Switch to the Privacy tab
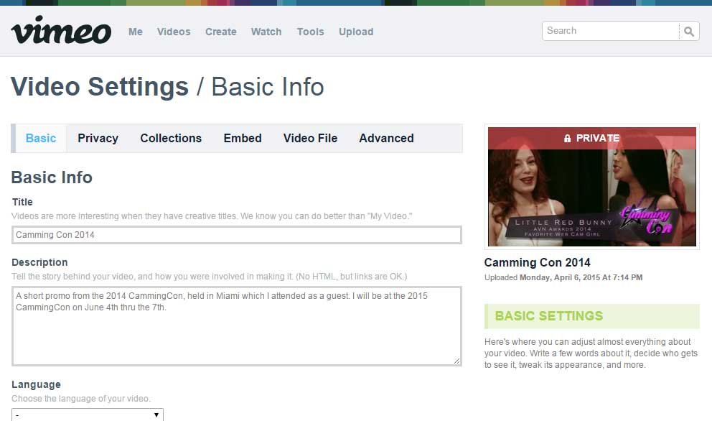Viewport: 712px width, 421px height. 98,138
